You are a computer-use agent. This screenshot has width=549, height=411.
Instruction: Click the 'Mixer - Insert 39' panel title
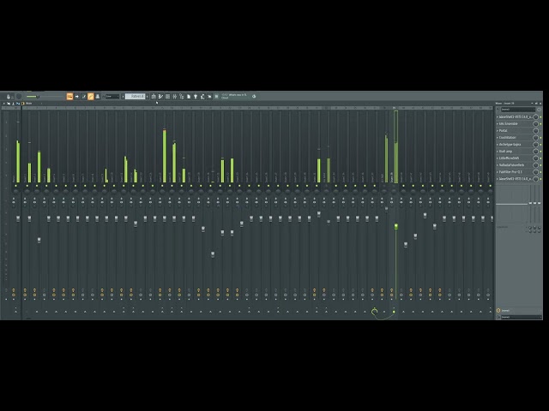coord(505,103)
